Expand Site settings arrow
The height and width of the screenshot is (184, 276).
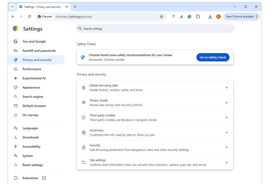click(227, 162)
